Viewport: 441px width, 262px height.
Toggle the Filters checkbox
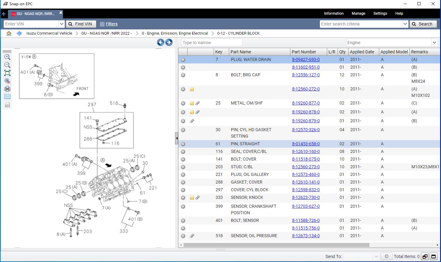click(102, 24)
